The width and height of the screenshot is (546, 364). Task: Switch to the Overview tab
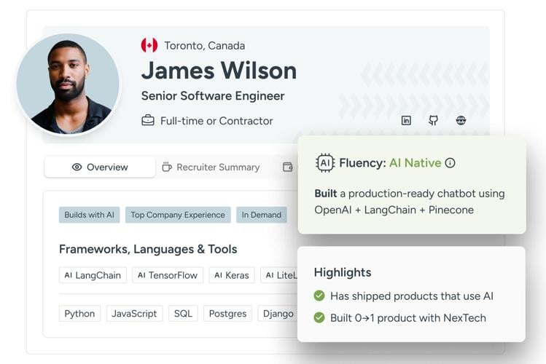click(100, 167)
